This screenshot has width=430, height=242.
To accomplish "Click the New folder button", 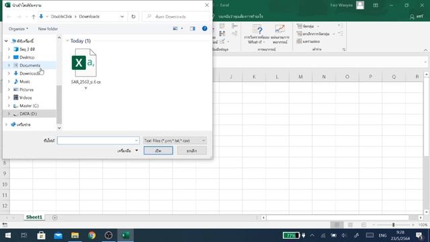I will pyautogui.click(x=48, y=28).
